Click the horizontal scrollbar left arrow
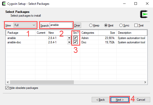This screenshot has height=105, width=153. tap(8, 82)
